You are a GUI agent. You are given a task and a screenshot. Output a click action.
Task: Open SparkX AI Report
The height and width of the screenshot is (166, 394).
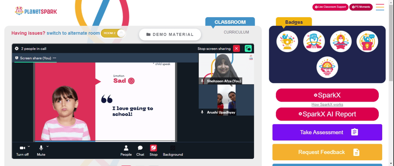[327, 114]
